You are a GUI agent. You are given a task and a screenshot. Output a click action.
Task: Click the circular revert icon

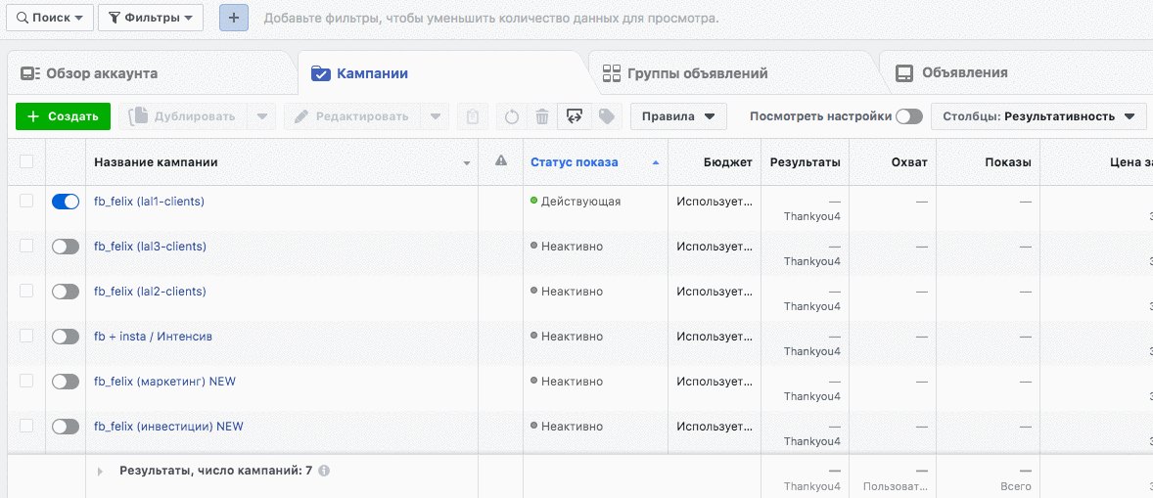[x=513, y=116]
